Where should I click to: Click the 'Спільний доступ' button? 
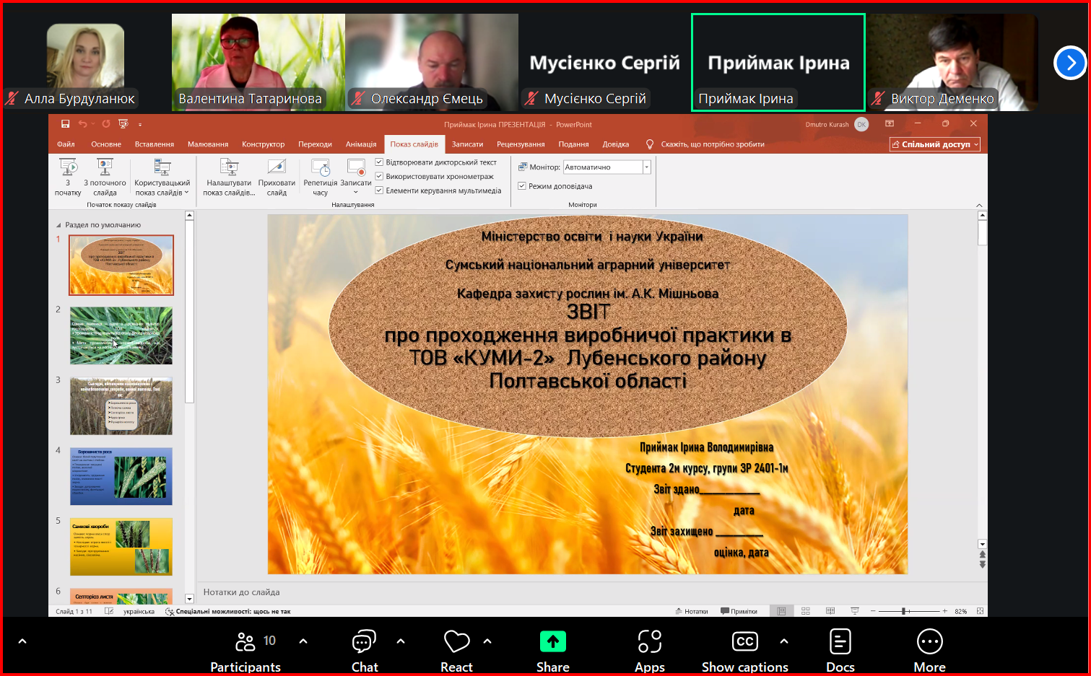click(x=934, y=144)
